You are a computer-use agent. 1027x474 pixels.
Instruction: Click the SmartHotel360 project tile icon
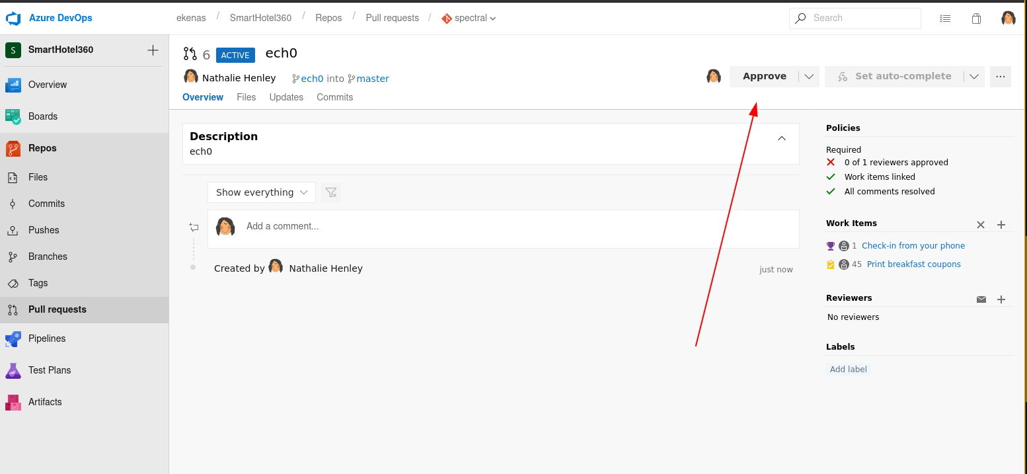click(13, 50)
